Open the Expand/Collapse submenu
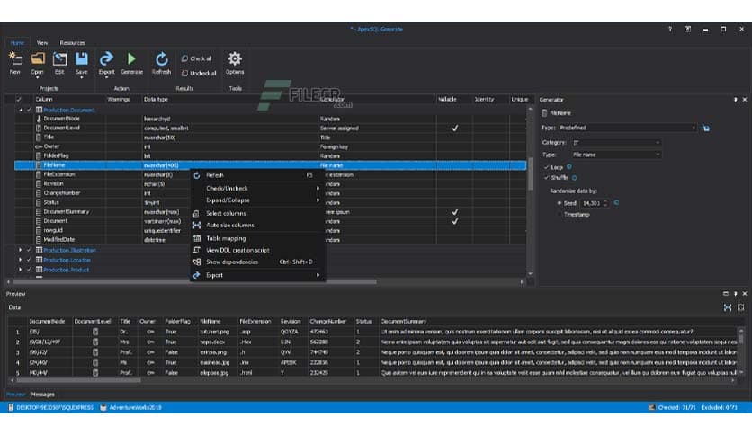Screen dimensions: 752x435 pyautogui.click(x=258, y=200)
